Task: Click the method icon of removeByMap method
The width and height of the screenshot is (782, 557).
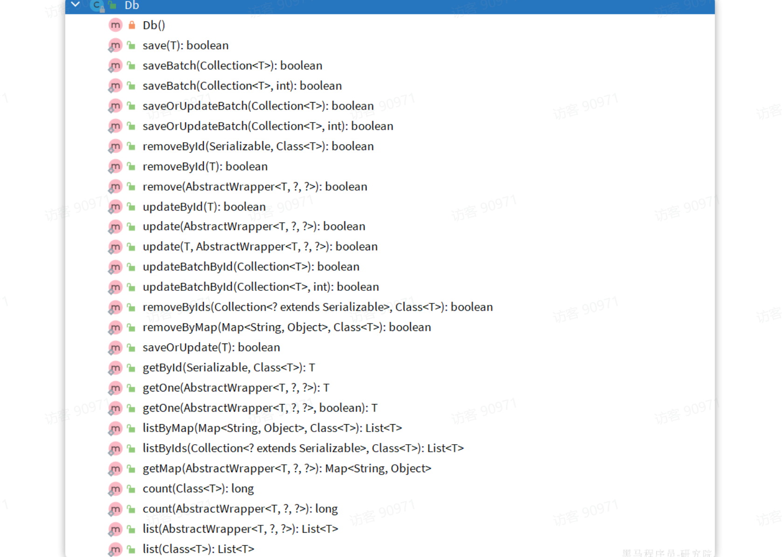Action: [x=115, y=327]
